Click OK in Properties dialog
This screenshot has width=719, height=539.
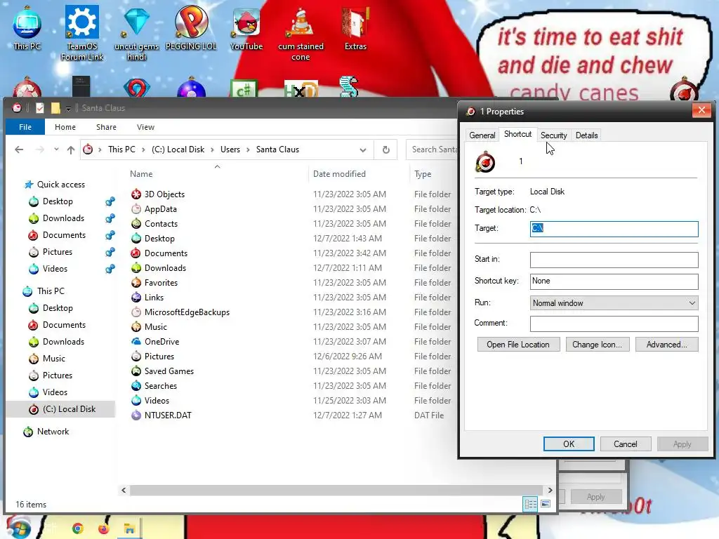click(569, 444)
